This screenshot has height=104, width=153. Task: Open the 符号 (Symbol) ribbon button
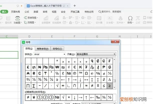click(x=130, y=20)
